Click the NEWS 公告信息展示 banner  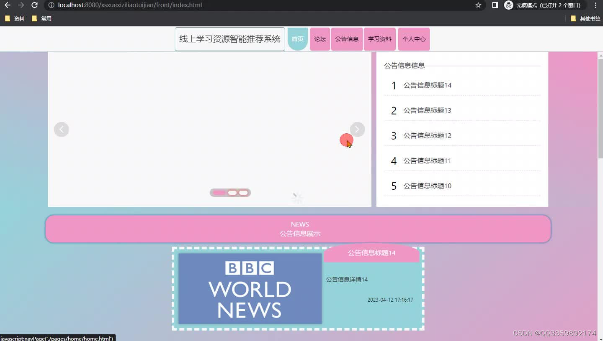click(298, 229)
